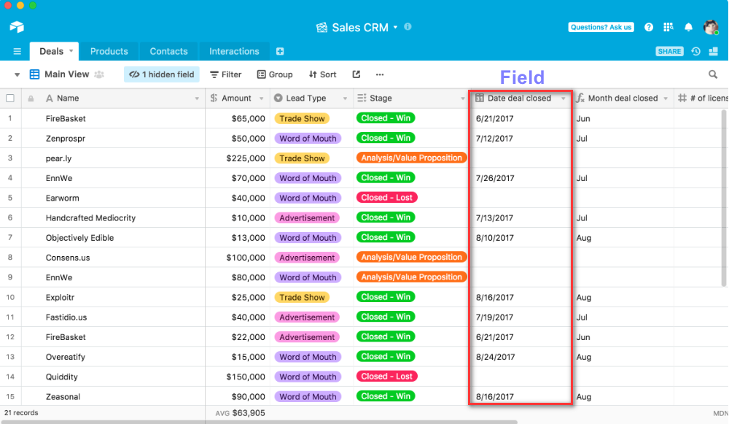Image resolution: width=729 pixels, height=424 pixels.
Task: Switch to the Interactions tab
Action: tap(234, 52)
